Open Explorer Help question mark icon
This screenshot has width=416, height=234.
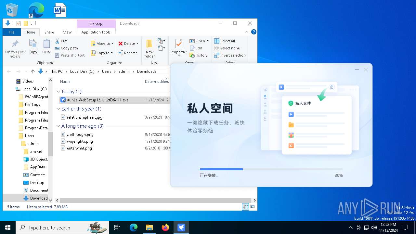pyautogui.click(x=254, y=32)
